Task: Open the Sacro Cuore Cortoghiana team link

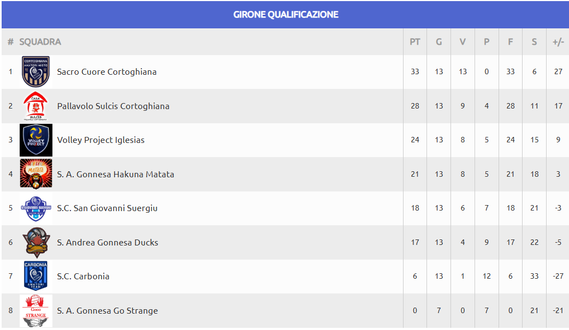Action: click(106, 72)
